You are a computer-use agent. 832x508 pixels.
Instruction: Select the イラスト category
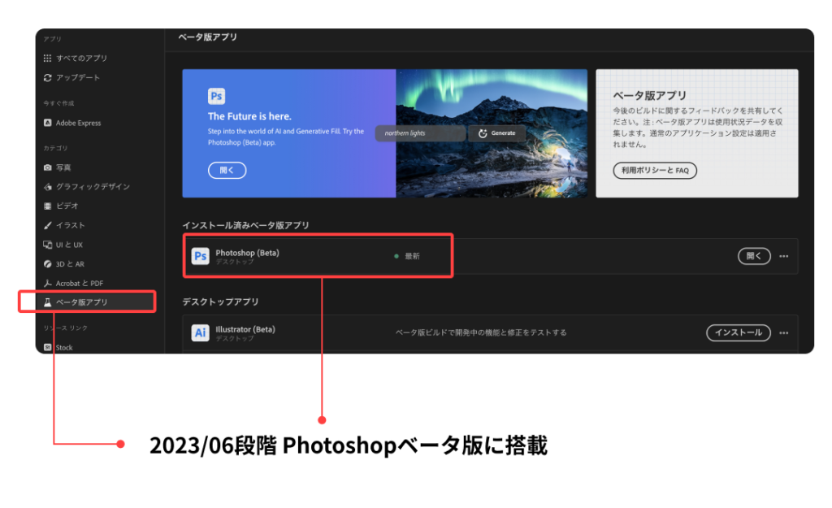[x=71, y=225]
